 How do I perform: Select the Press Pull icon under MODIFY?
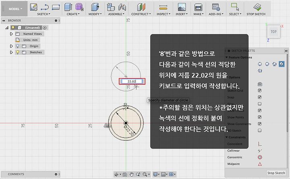click(x=95, y=7)
